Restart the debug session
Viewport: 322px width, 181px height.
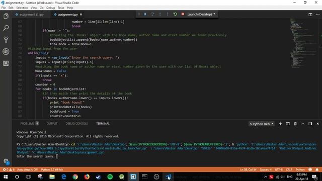click(x=175, y=14)
